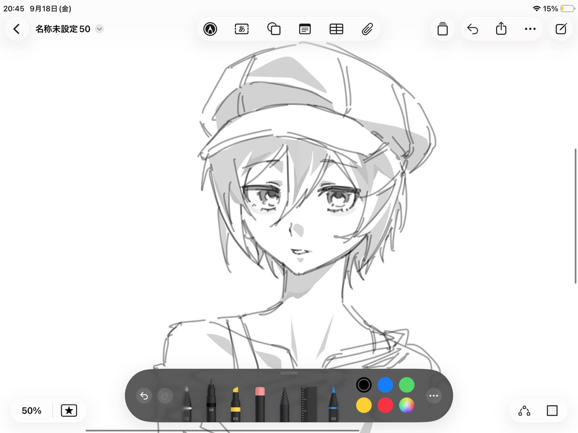Image resolution: width=578 pixels, height=433 pixels.
Task: Tap the battery indicator in the status bar
Action: click(x=567, y=9)
